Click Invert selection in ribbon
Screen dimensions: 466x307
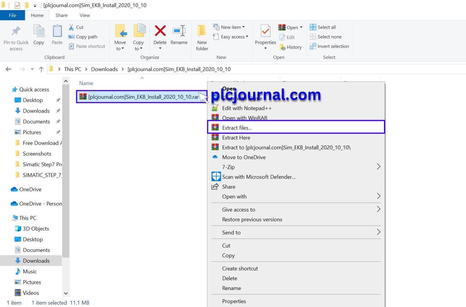click(x=329, y=46)
